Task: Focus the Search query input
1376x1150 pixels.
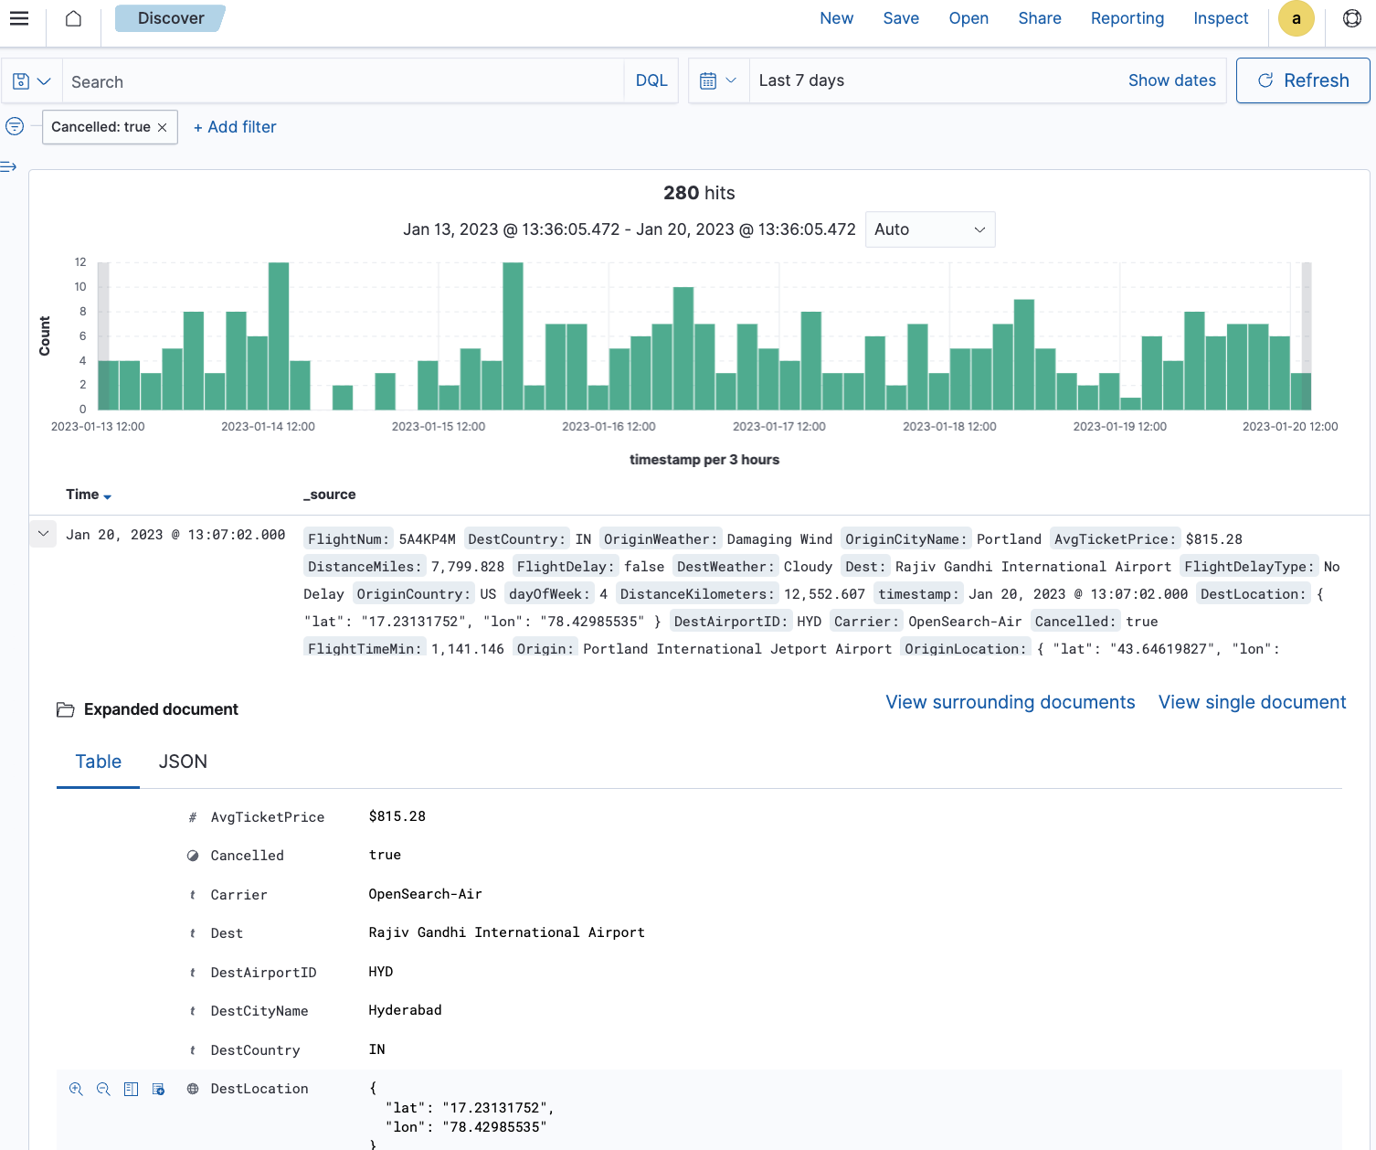Action: coord(343,81)
